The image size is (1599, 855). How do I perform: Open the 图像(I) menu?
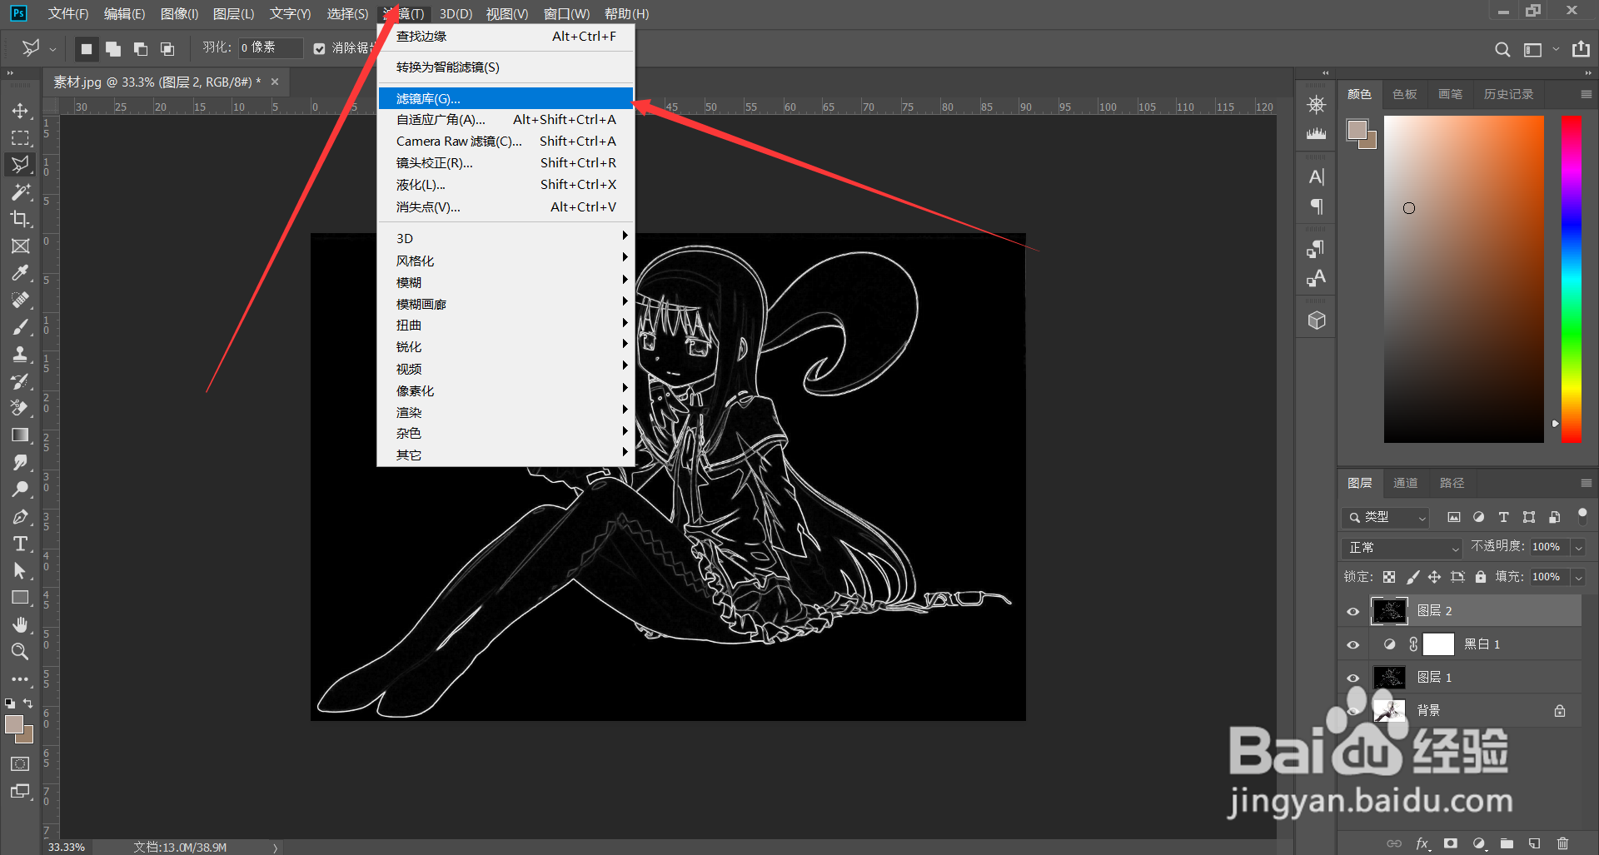(x=179, y=14)
